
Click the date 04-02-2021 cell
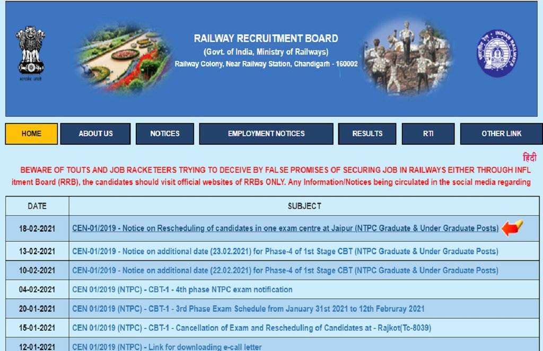pos(37,289)
